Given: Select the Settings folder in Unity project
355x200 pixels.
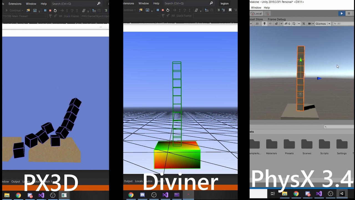Looking at the screenshot, I should click(342, 147).
